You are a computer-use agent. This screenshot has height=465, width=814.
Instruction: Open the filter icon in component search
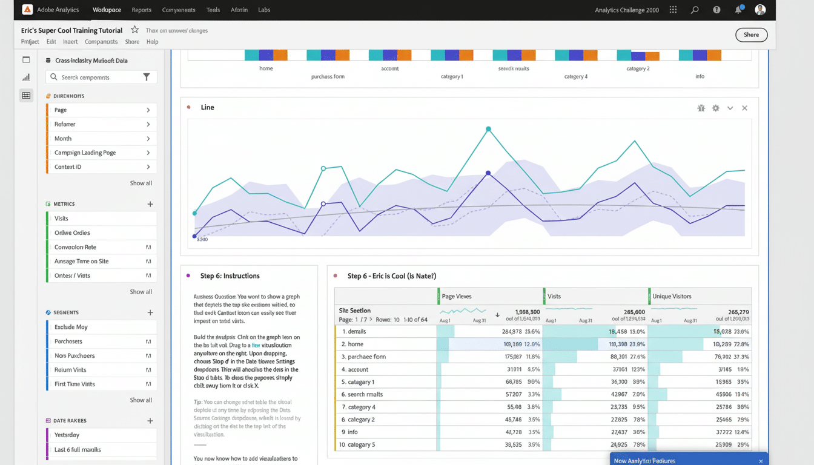(x=146, y=77)
